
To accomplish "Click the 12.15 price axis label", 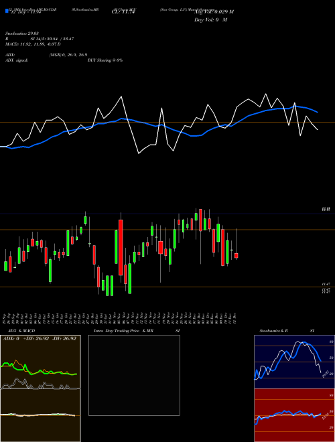I will coord(326,209).
